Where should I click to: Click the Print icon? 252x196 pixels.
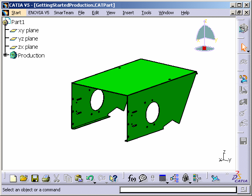click(x=46, y=178)
